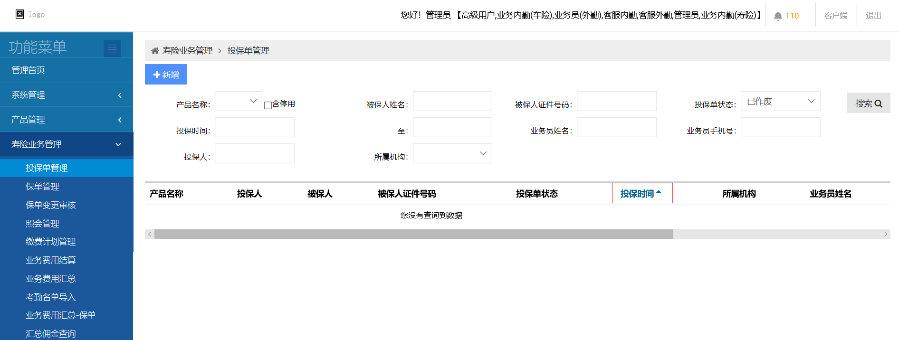This screenshot has height=340, width=899.
Task: Click 寿险业务管理 breadcrumb link
Action: pyautogui.click(x=187, y=50)
